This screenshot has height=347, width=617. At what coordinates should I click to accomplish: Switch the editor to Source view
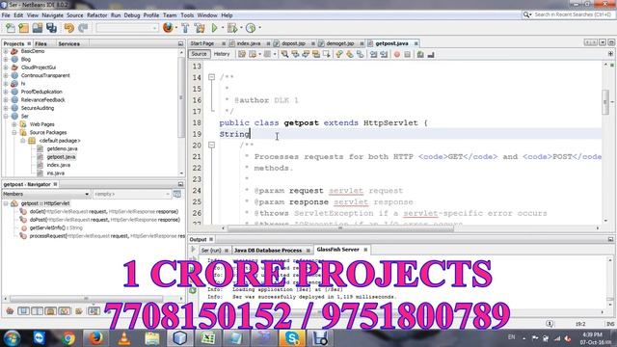tap(200, 54)
